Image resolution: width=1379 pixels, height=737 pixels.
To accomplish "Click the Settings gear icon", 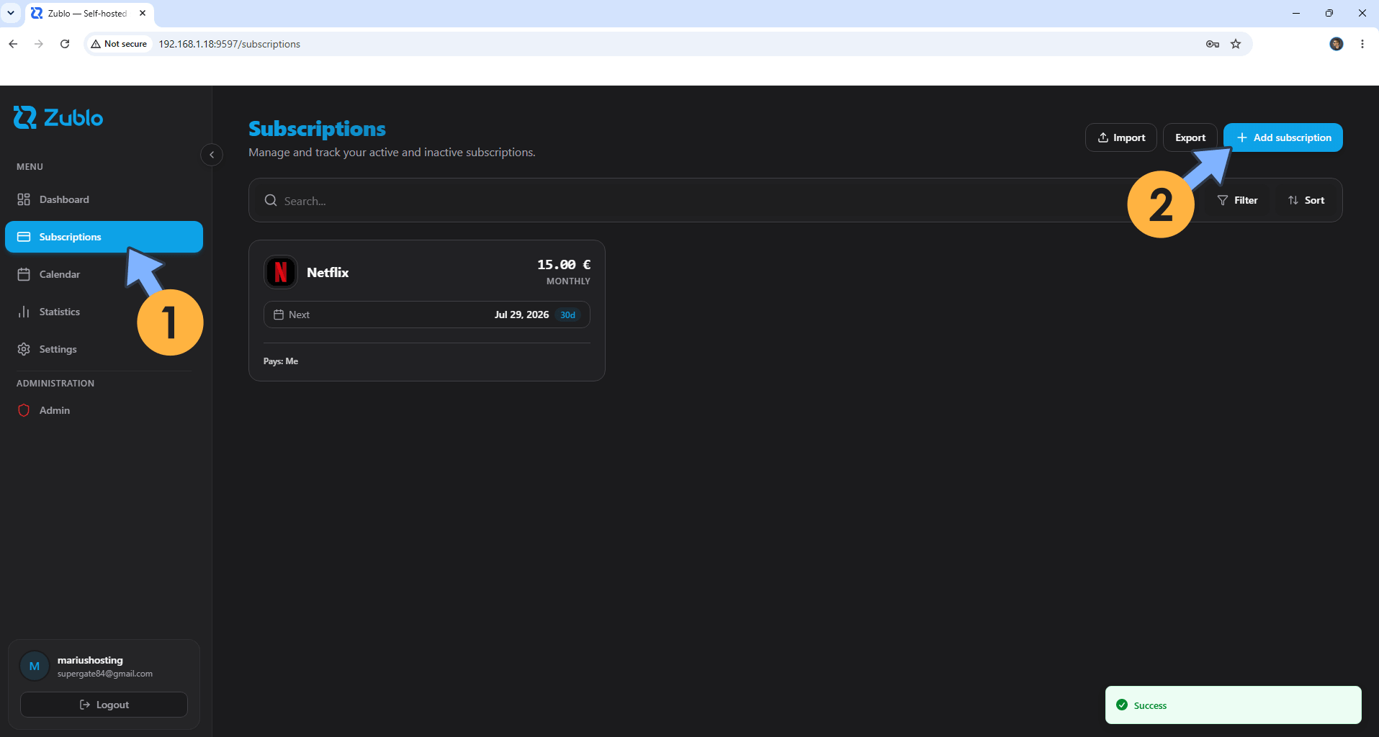I will (x=24, y=349).
